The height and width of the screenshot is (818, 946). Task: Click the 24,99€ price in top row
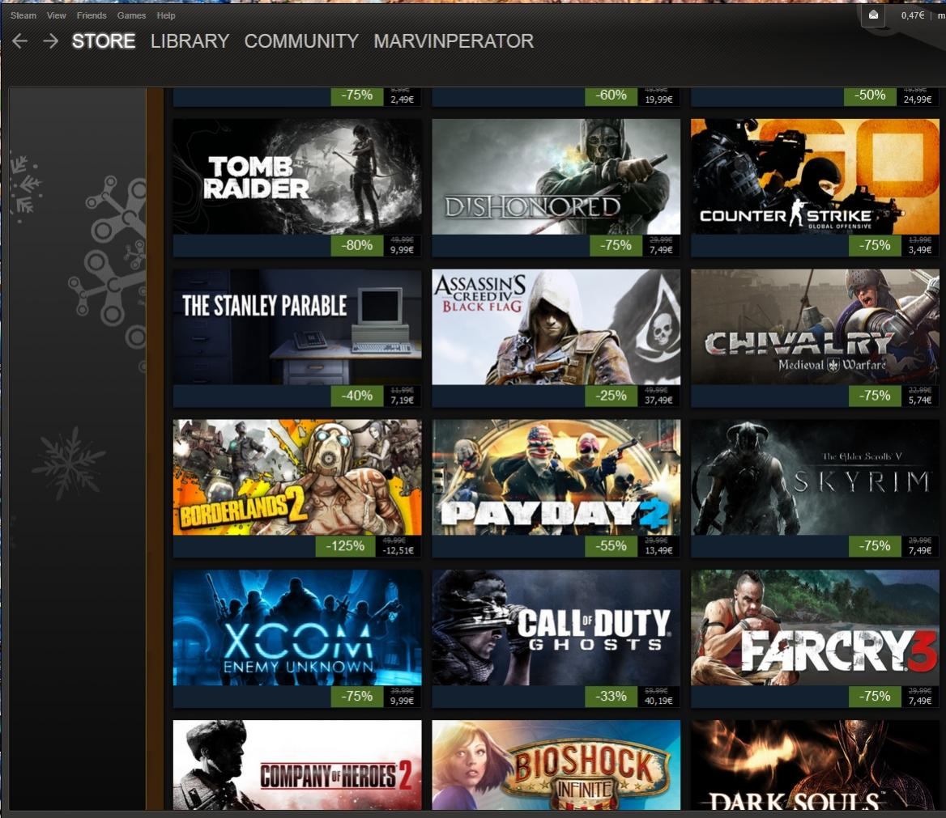[x=918, y=100]
